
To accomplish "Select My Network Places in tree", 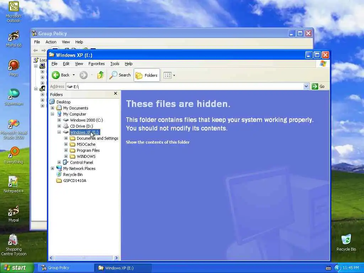I will [x=79, y=168].
